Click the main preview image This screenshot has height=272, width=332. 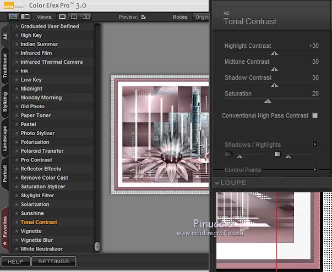[160, 135]
